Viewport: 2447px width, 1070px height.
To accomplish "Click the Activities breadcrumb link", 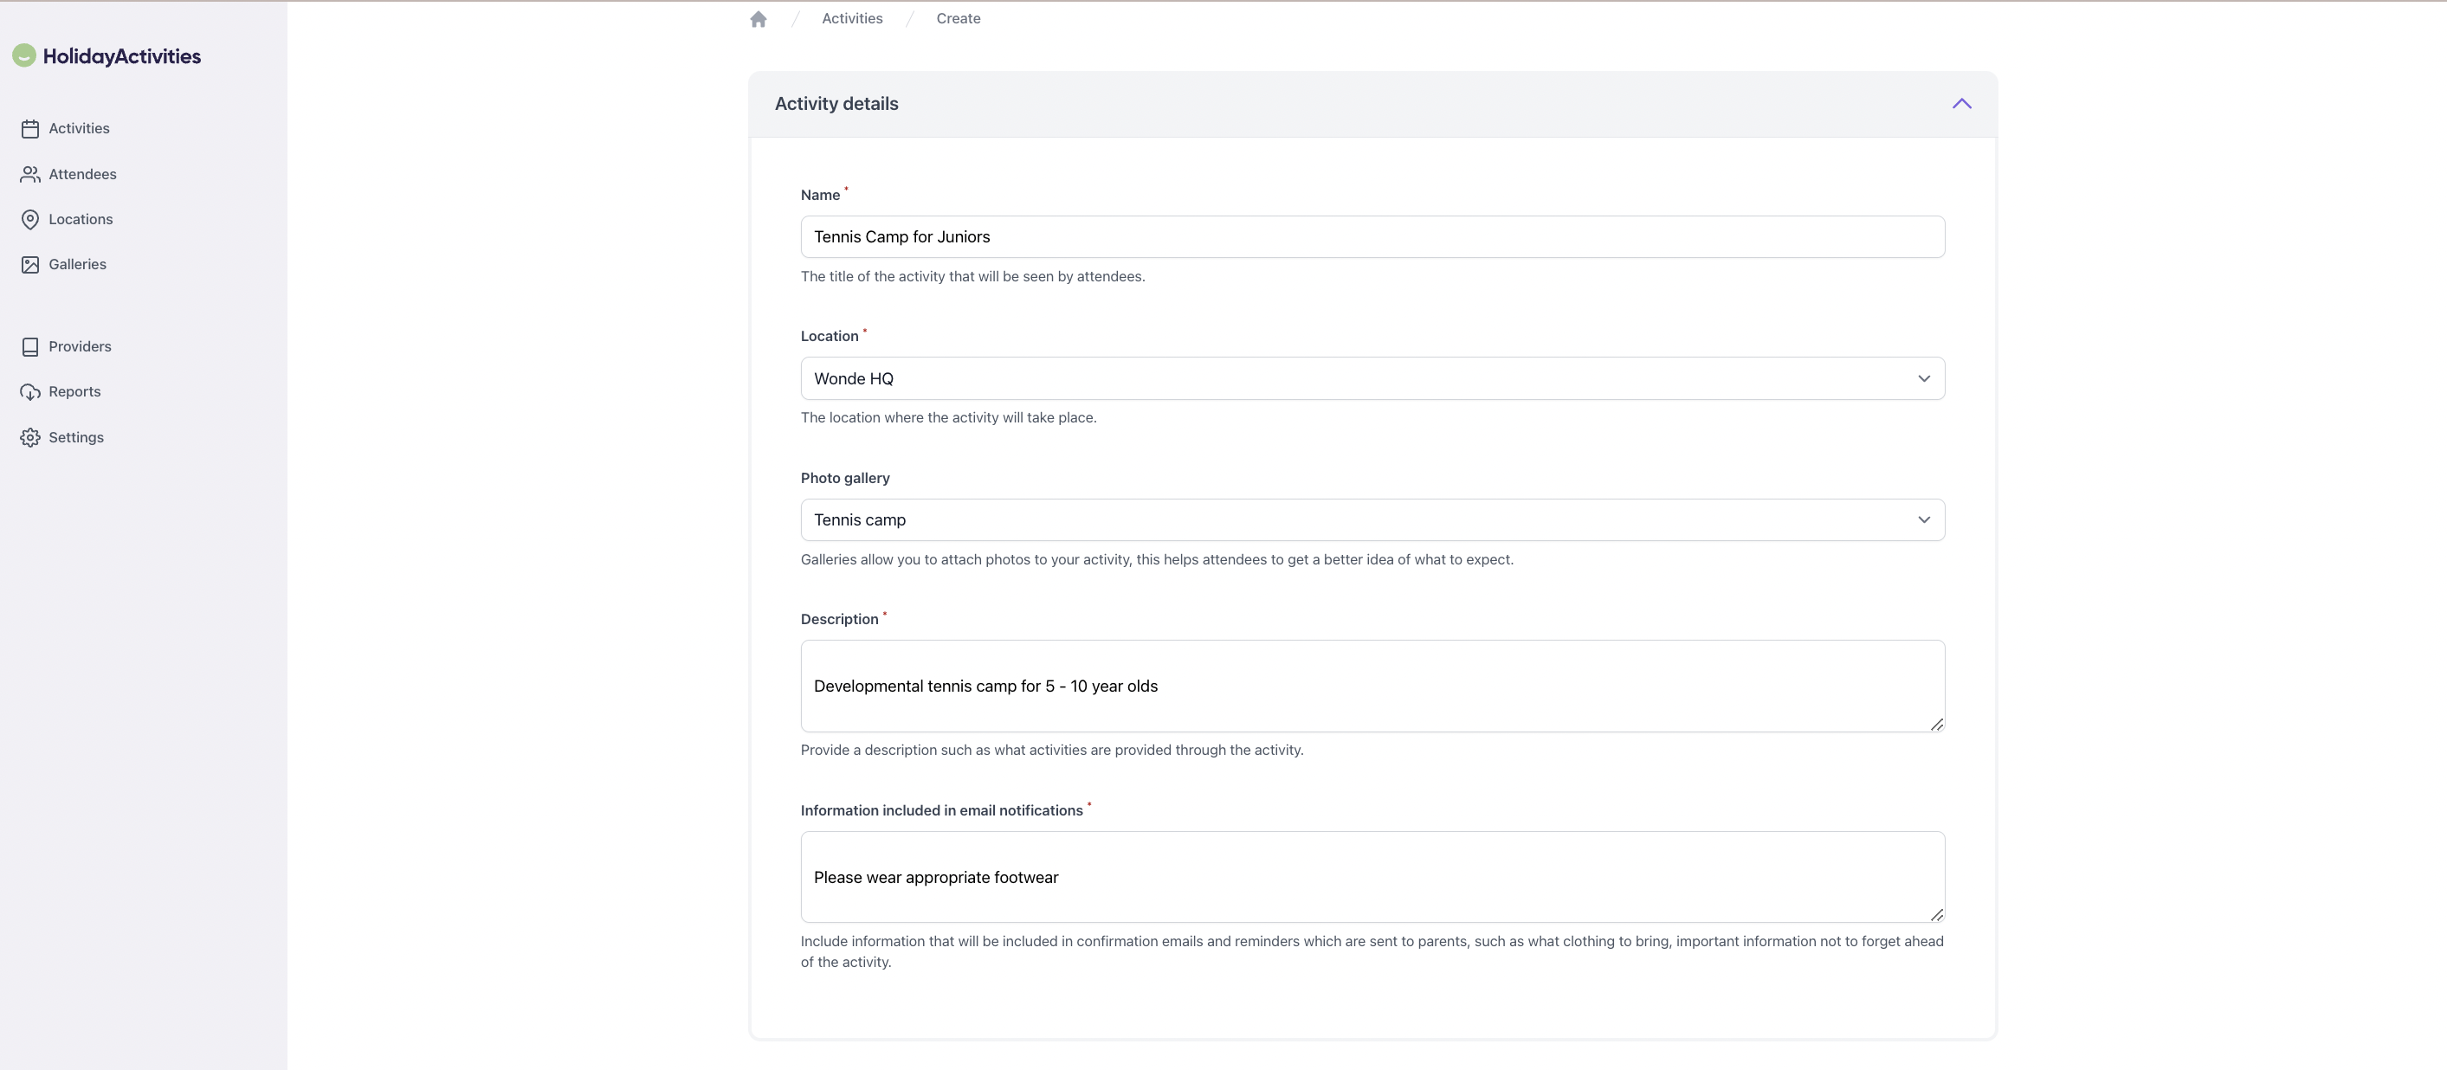I will tap(851, 19).
